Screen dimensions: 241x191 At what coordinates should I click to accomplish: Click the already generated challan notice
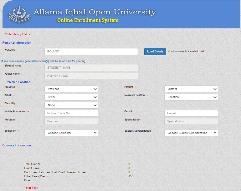(44, 61)
